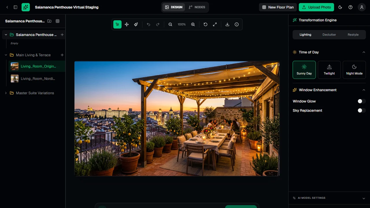Select the Living_Room_Origin thumbnail row

tap(37, 66)
